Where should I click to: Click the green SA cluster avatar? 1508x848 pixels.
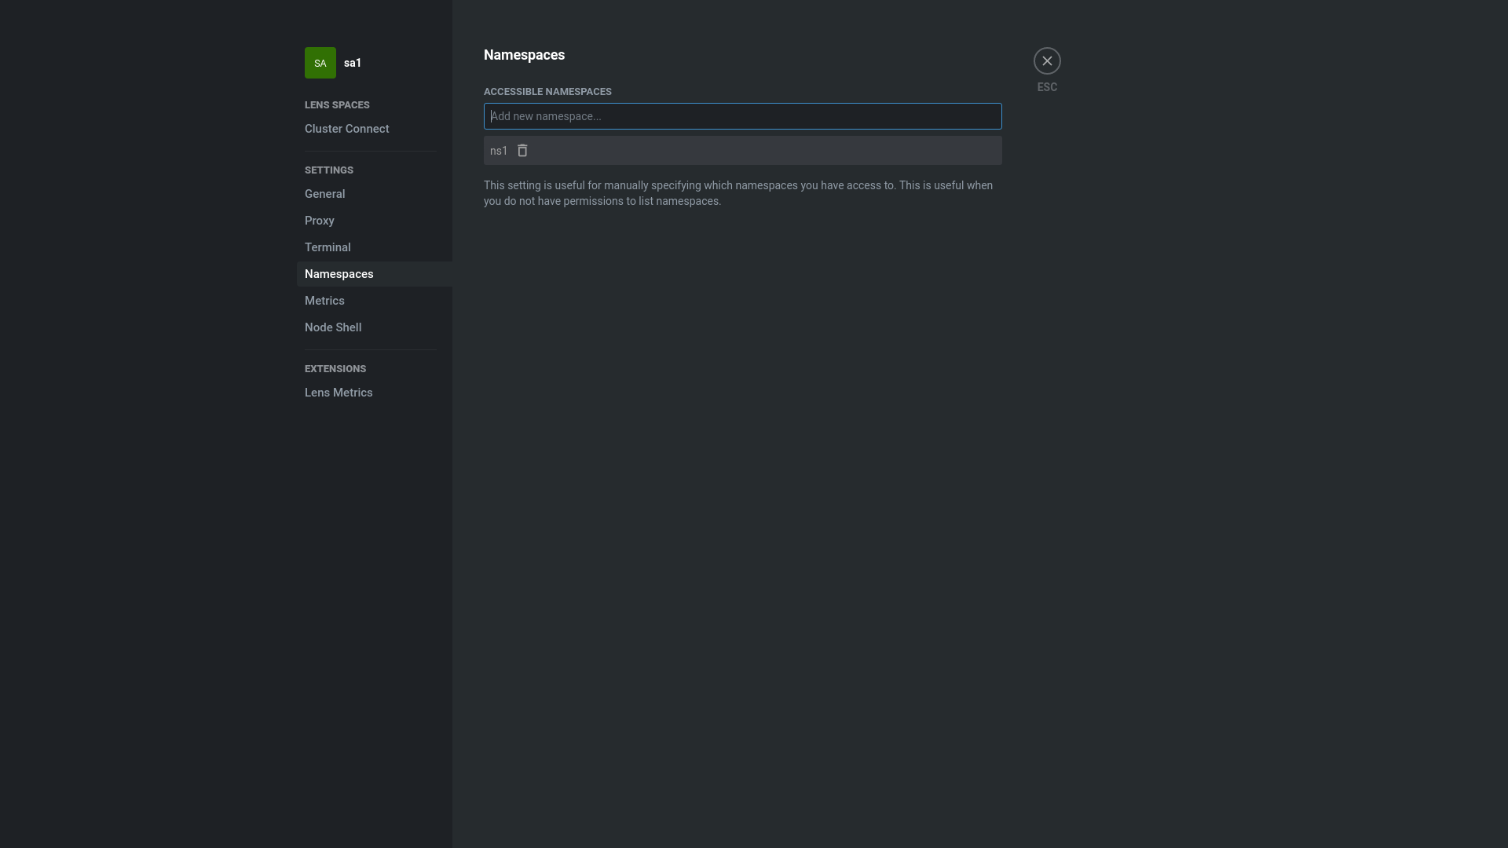click(320, 63)
